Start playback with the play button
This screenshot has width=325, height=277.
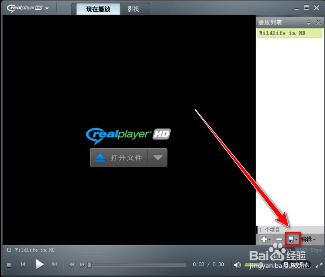click(39, 265)
